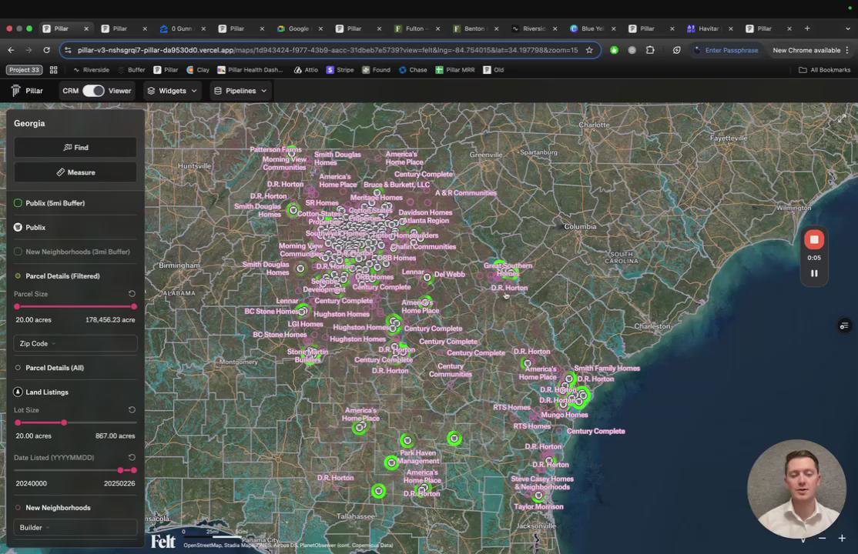Toggle Parcel Details (Filtered) layer
Screen dimensions: 858x554
pos(18,276)
